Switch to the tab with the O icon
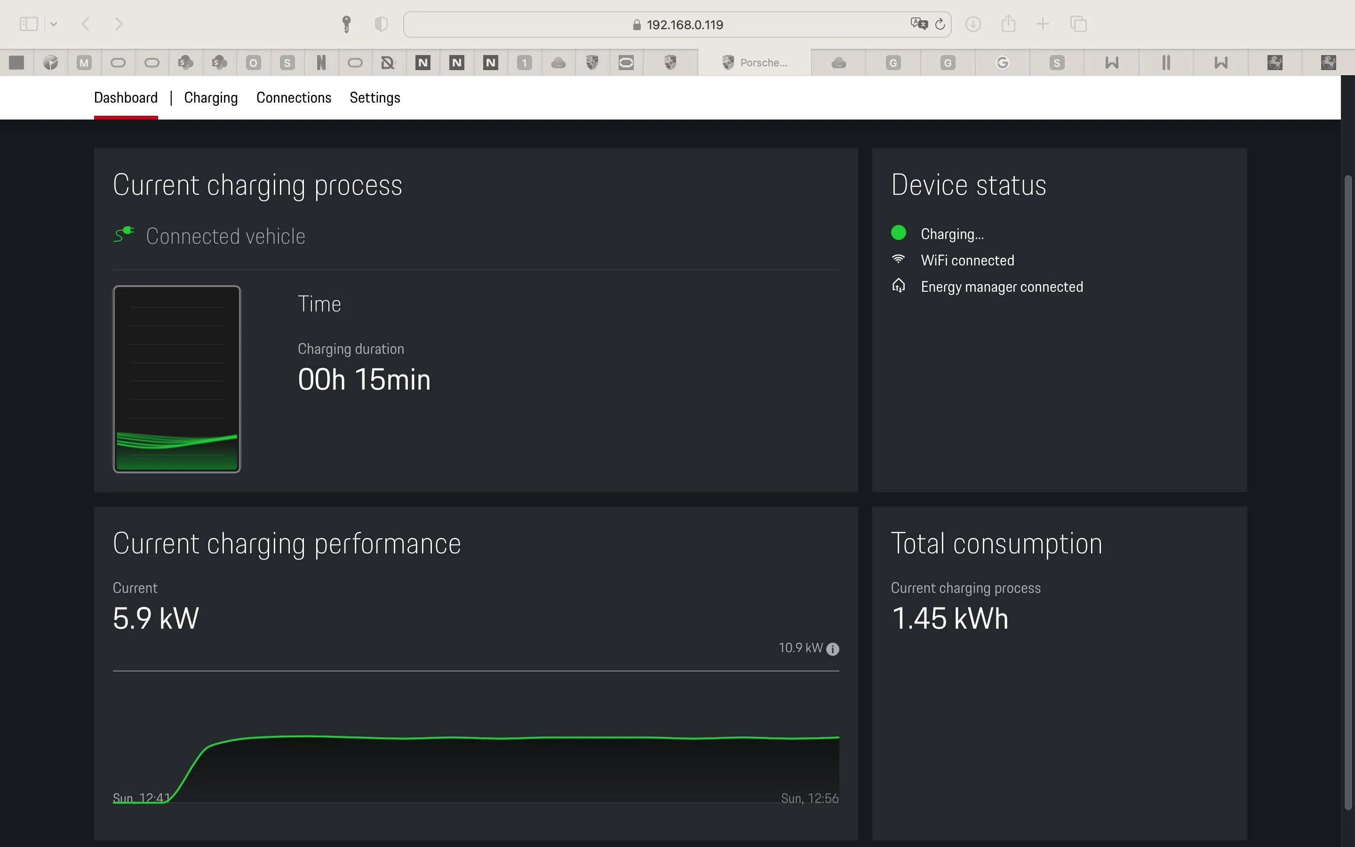 coord(254,63)
